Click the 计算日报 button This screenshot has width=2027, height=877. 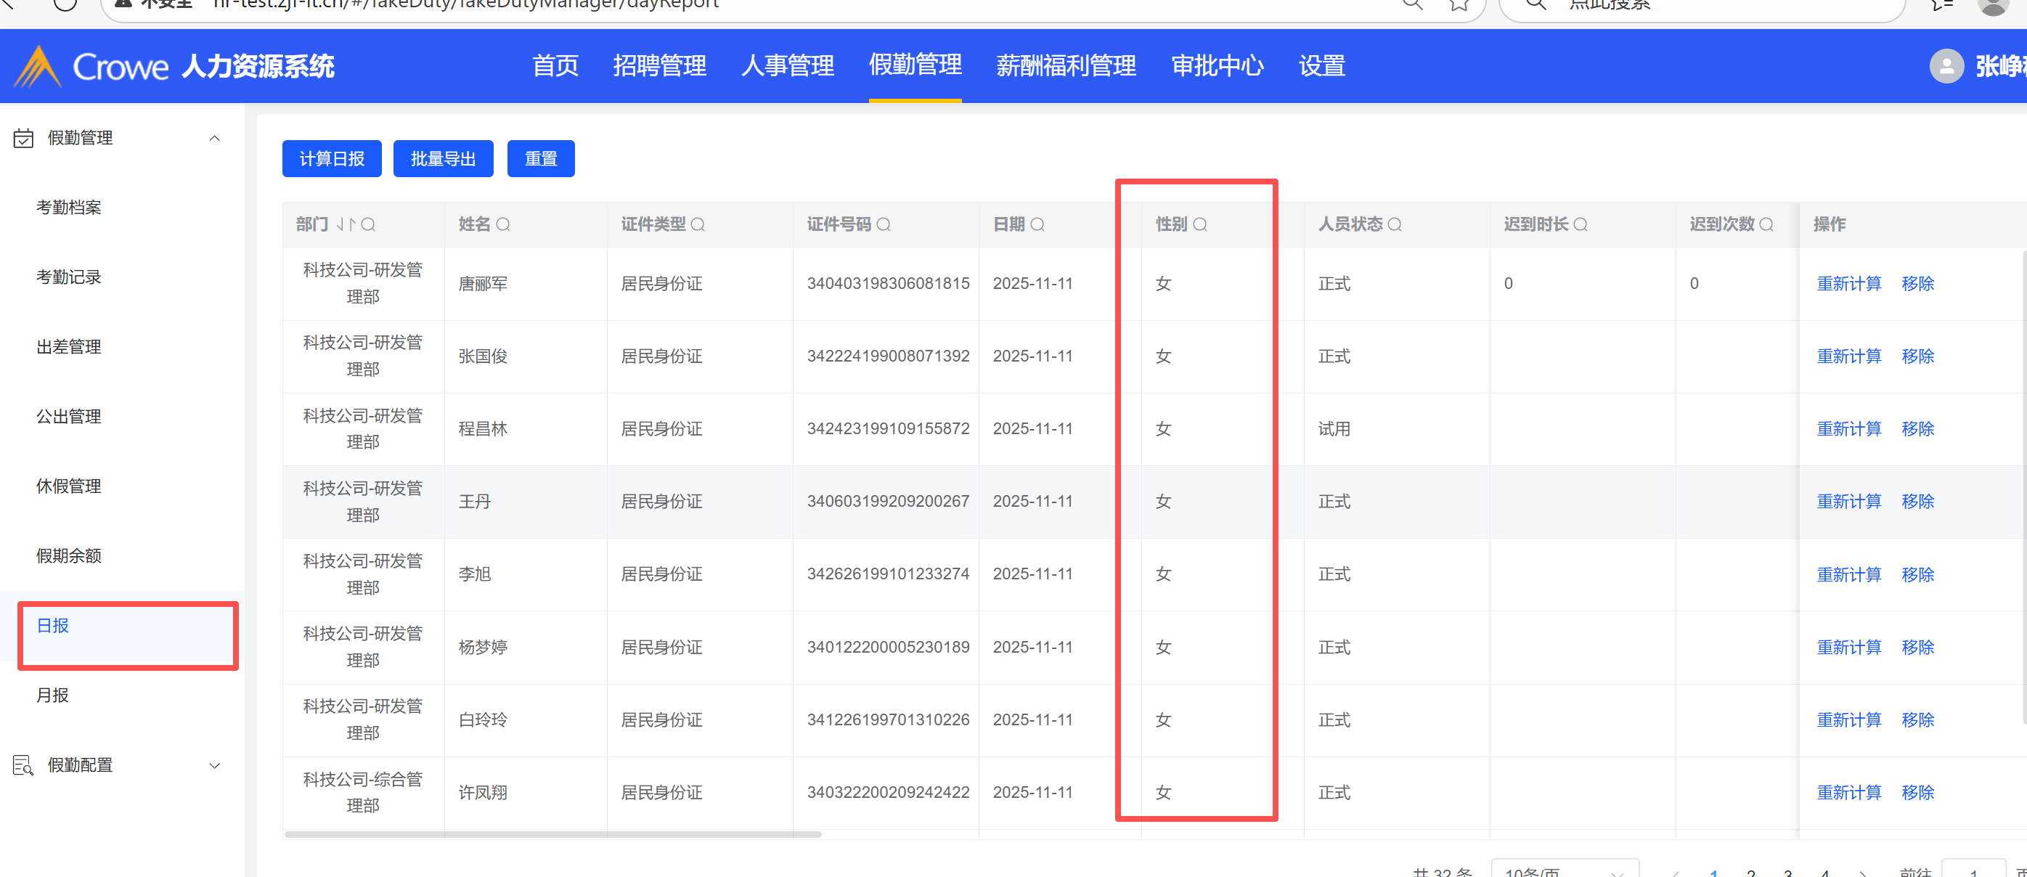tap(331, 159)
